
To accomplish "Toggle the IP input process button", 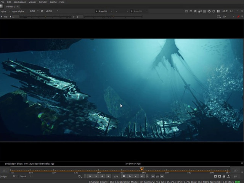I will click(42, 11).
